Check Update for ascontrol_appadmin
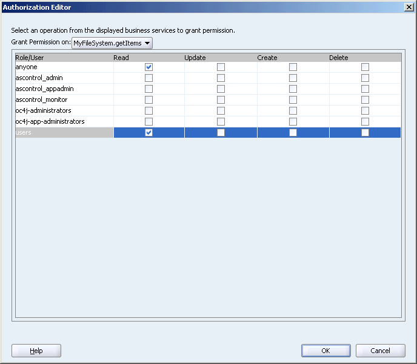Viewport: 417px width, 364px height. (x=221, y=89)
